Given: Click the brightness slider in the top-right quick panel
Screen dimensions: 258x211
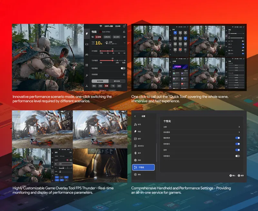Looking at the screenshot, I should [x=236, y=34].
